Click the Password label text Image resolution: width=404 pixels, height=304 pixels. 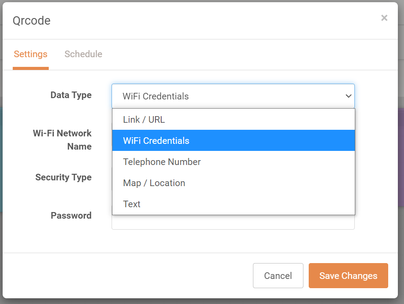71,216
